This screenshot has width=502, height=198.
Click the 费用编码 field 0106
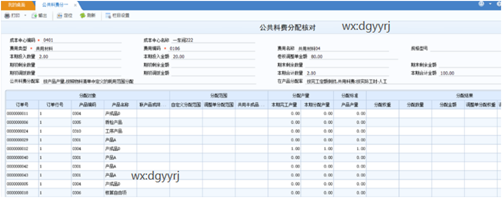(x=212, y=48)
